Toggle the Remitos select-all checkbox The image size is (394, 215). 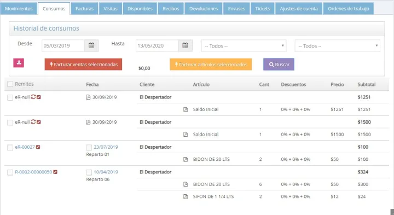point(10,84)
